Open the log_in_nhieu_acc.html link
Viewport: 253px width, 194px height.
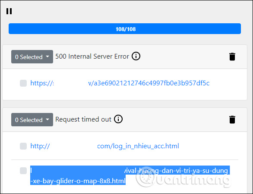(x=105, y=146)
